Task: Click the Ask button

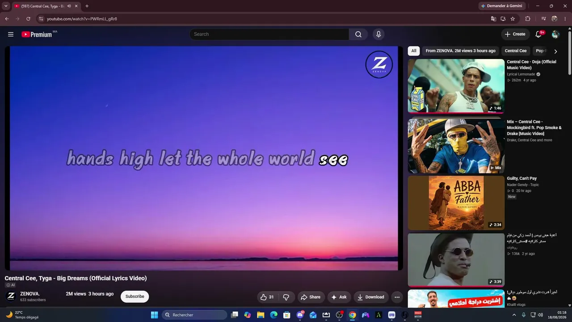Action: click(x=339, y=297)
